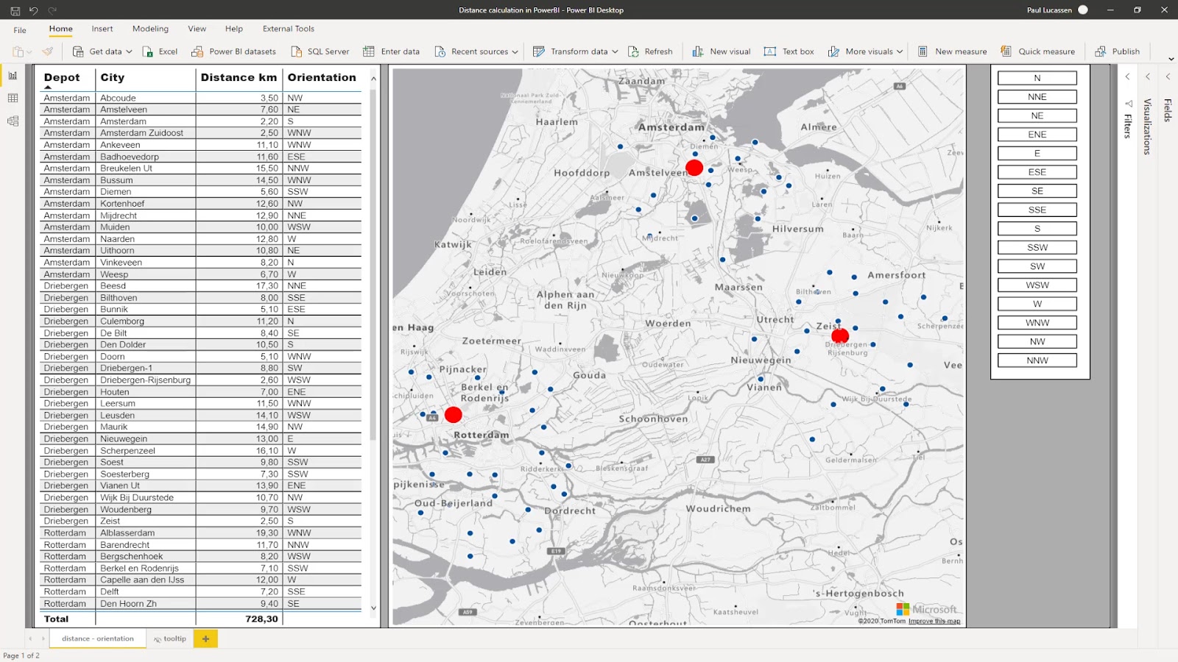Click the user account avatar
This screenshot has width=1178, height=662.
(x=1083, y=10)
